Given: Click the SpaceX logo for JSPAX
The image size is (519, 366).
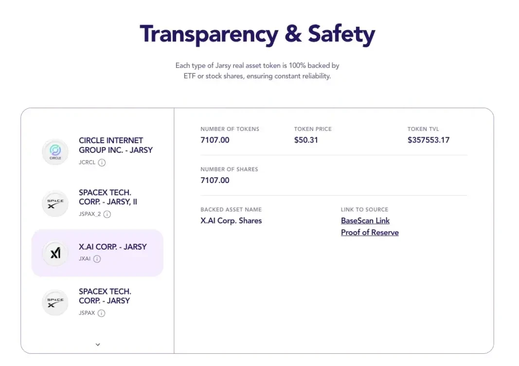Looking at the screenshot, I should 55,302.
